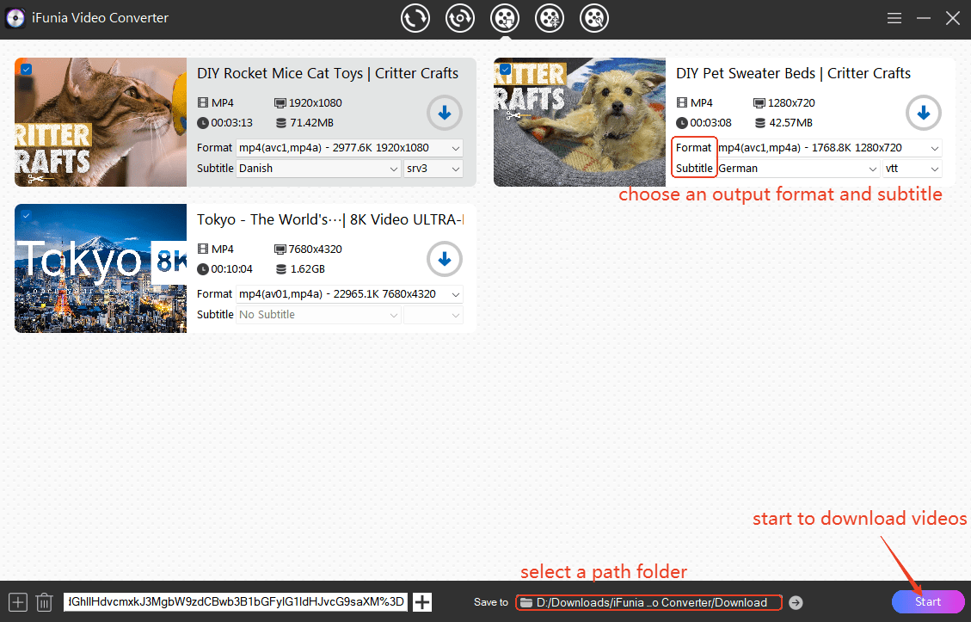Click the Start button to download videos
This screenshot has height=622, width=971.
click(927, 602)
